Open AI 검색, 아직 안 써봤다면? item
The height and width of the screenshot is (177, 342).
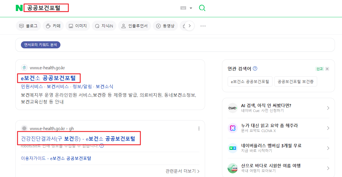click(x=266, y=105)
